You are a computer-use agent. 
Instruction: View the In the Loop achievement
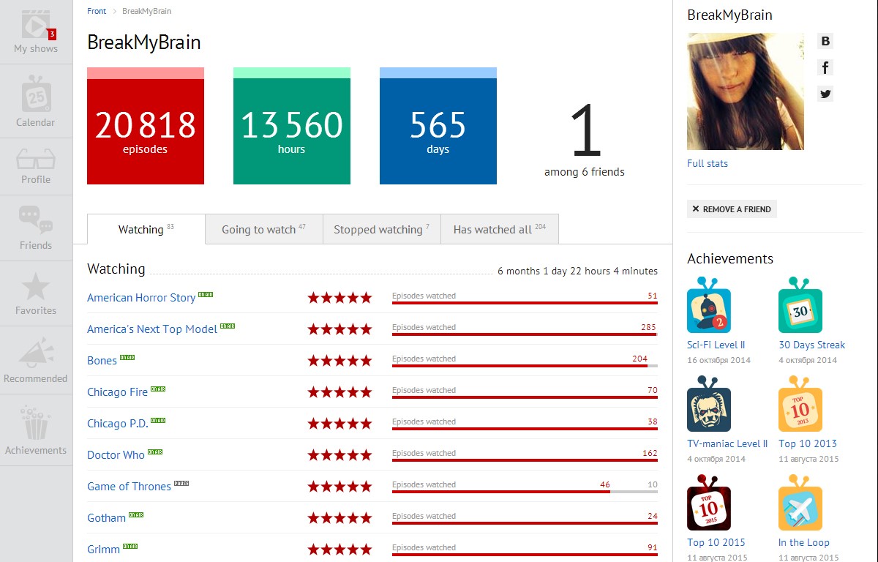800,503
